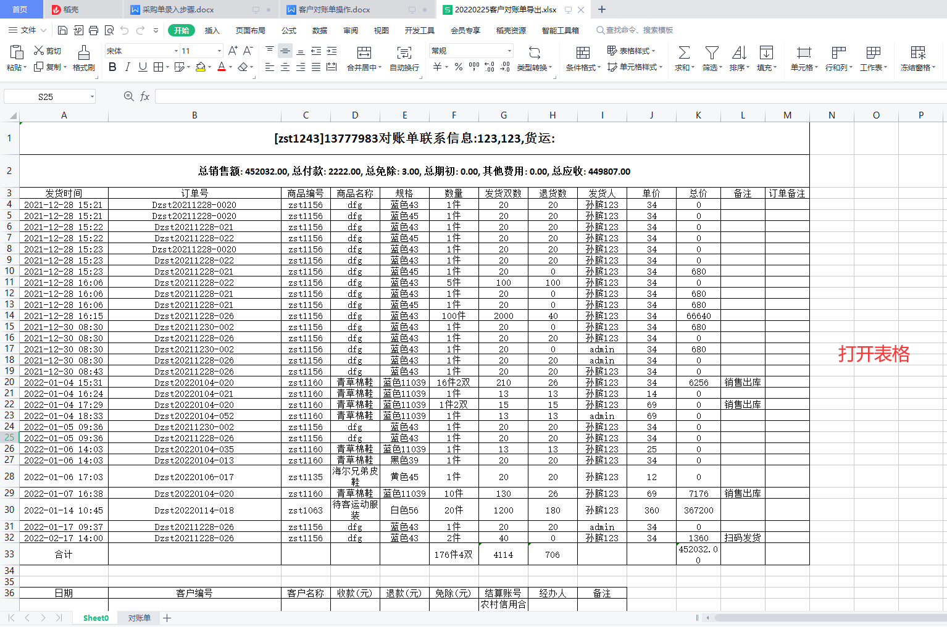Click the AutoSum (求和) sigma icon
The height and width of the screenshot is (627, 947).
pos(684,53)
